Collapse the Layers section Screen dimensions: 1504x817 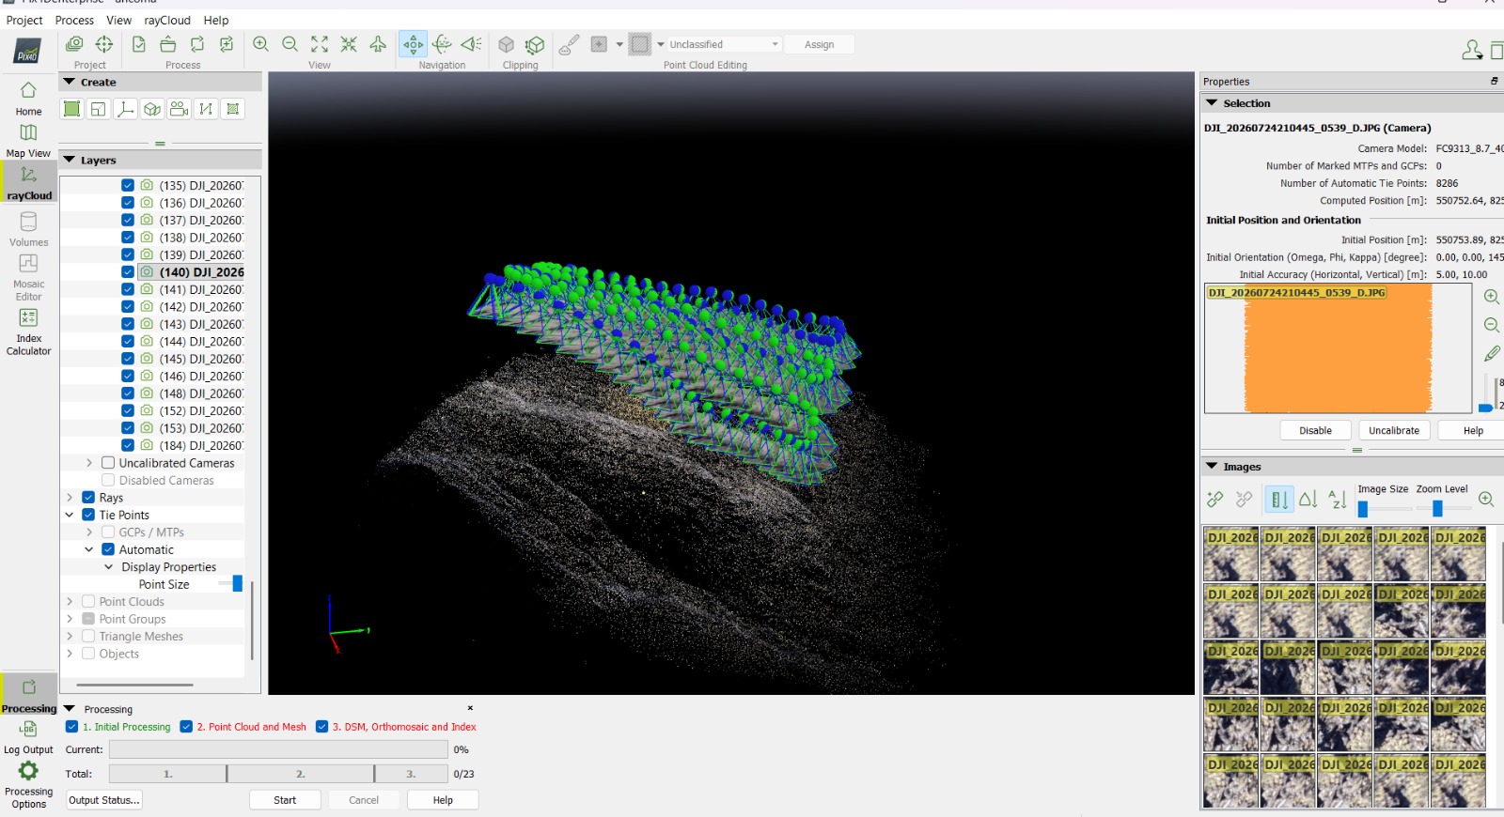click(70, 161)
